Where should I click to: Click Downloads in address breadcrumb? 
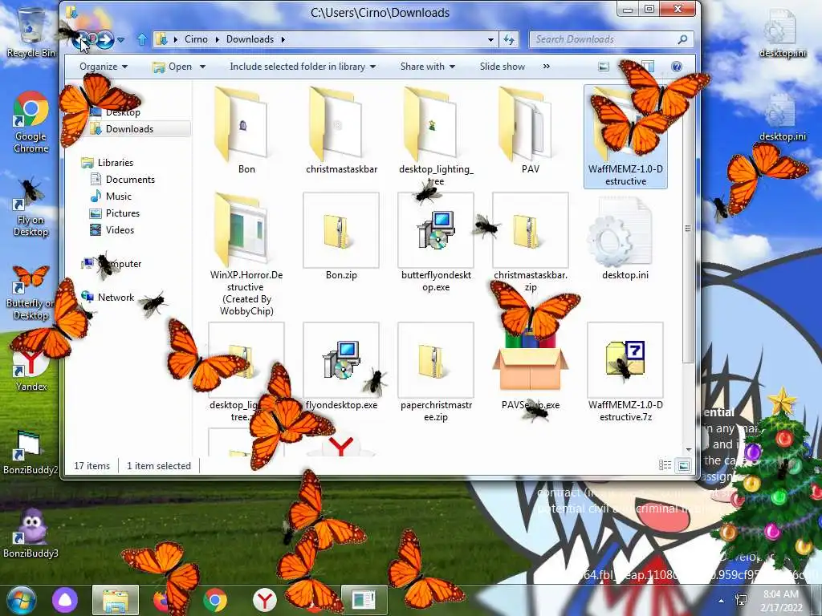point(250,39)
